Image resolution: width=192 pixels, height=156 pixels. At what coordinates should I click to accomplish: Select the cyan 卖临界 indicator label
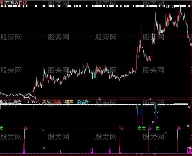point(83,102)
